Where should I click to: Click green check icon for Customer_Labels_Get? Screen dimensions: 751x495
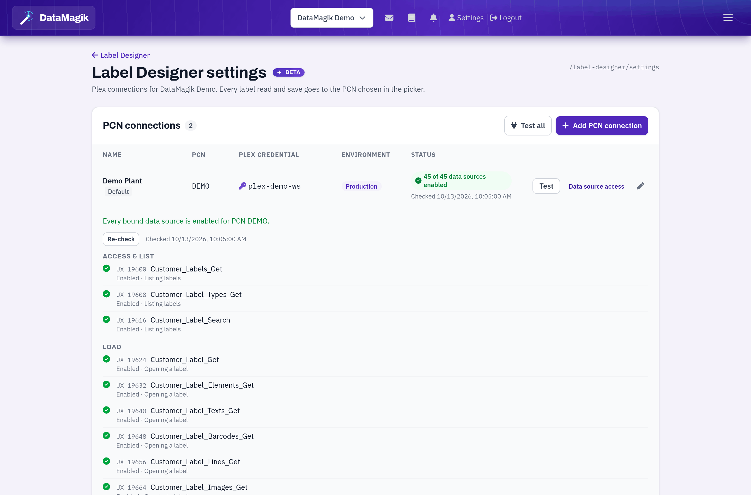[x=106, y=268]
